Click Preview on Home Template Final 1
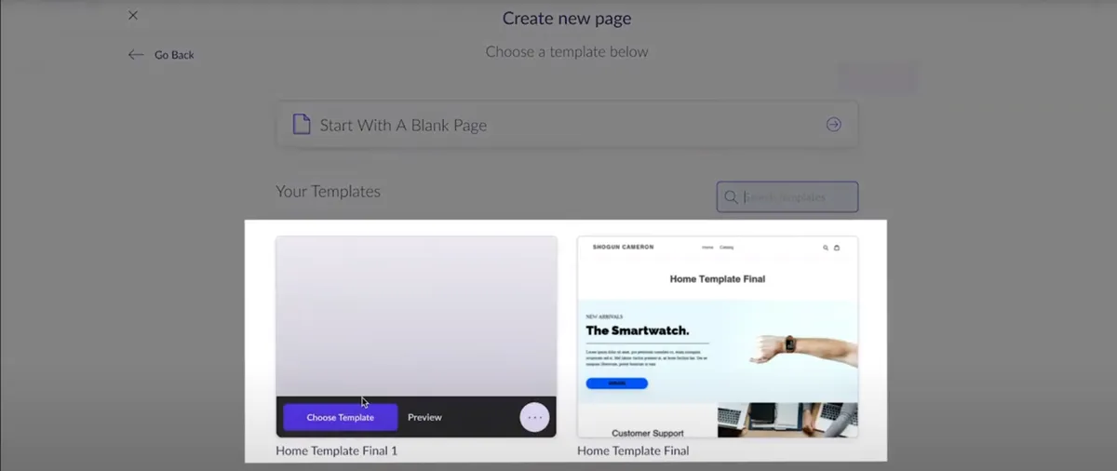Viewport: 1117px width, 471px height. pyautogui.click(x=424, y=417)
